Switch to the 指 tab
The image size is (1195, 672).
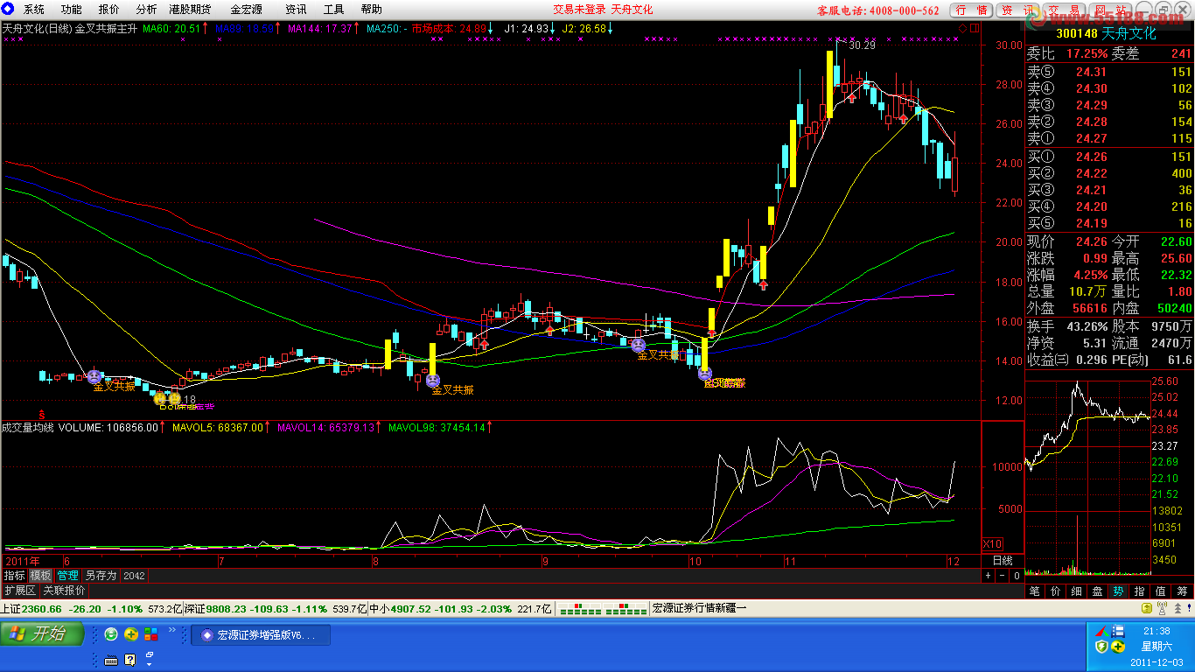click(x=1140, y=591)
